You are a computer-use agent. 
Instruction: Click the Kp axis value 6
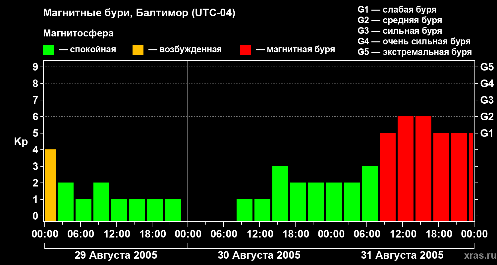[x=36, y=117]
